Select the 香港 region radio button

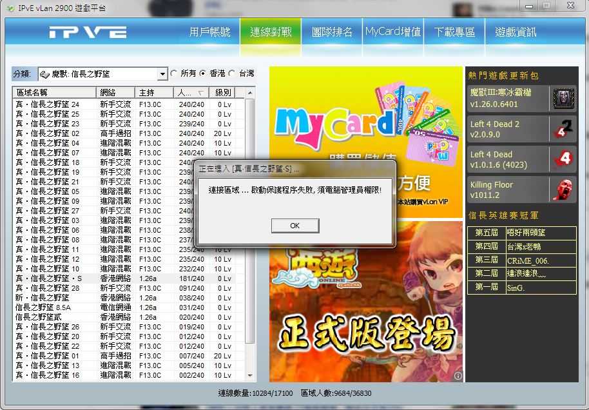[x=203, y=73]
